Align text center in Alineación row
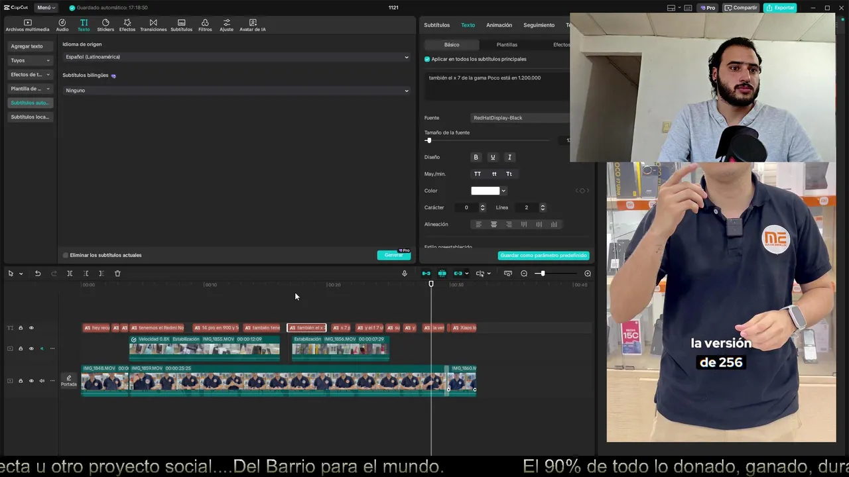This screenshot has width=849, height=477. pos(493,225)
